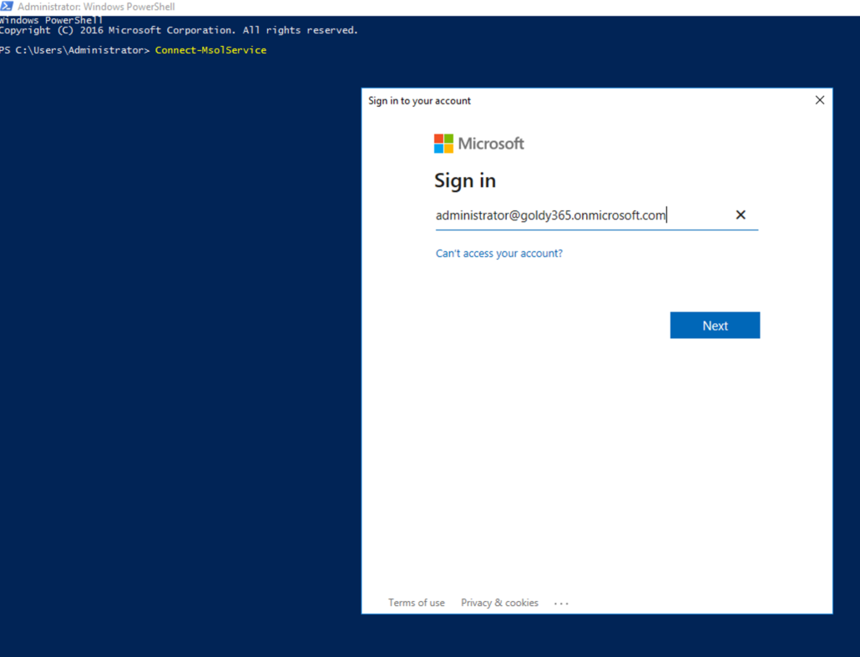Screen dimensions: 860x657
Task: Click the Connect-MsolService command text
Action: click(210, 50)
